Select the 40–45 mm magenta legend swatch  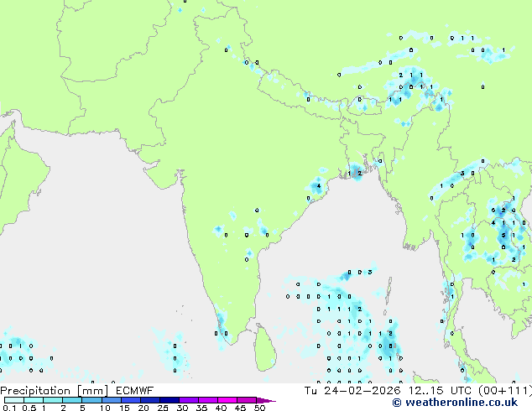point(227,400)
